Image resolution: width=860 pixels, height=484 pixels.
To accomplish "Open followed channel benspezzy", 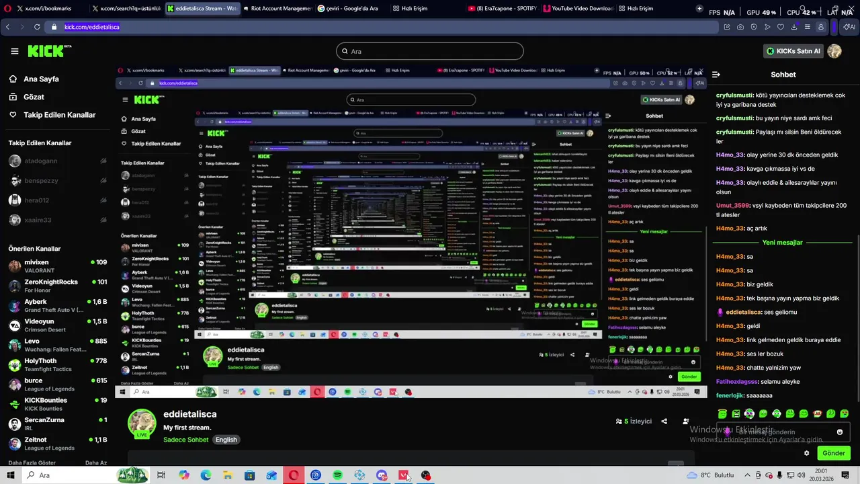I will [57, 181].
